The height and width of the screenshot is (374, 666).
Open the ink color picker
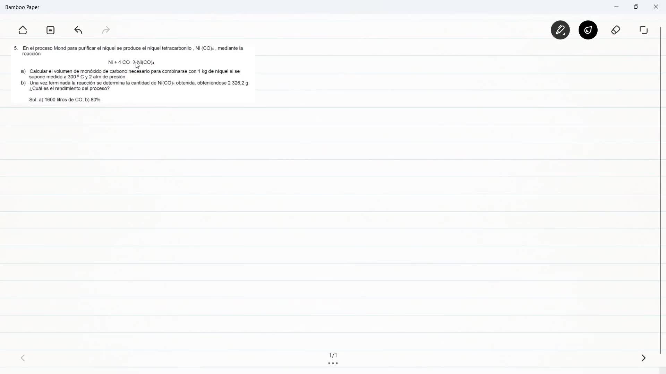[588, 30]
